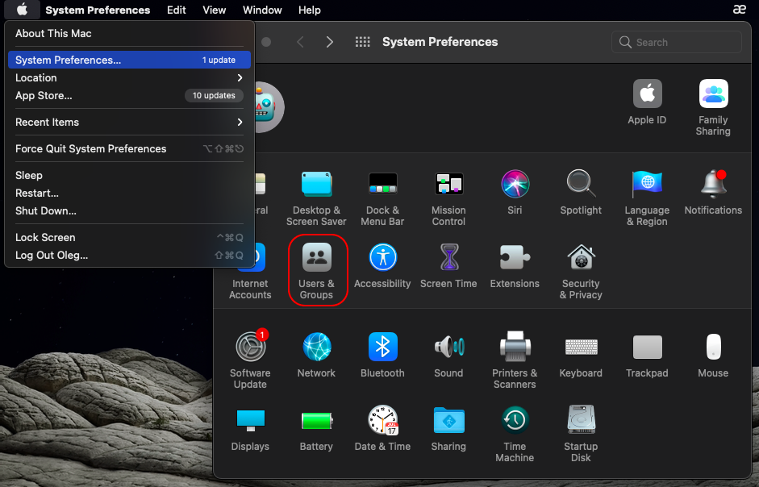Select Restart… from Apple menu
Screen dimensions: 759x487
click(x=129, y=194)
